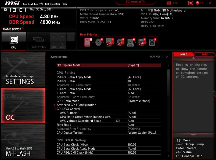Toggle XMP profile 3 button
This screenshot has width=216, height=160.
pos(70,37)
